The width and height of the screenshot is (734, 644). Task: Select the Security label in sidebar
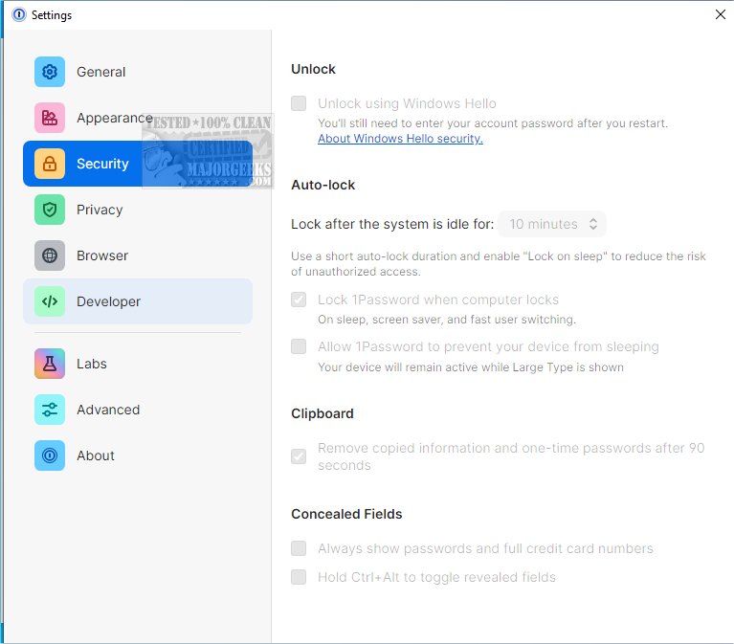[x=102, y=164]
